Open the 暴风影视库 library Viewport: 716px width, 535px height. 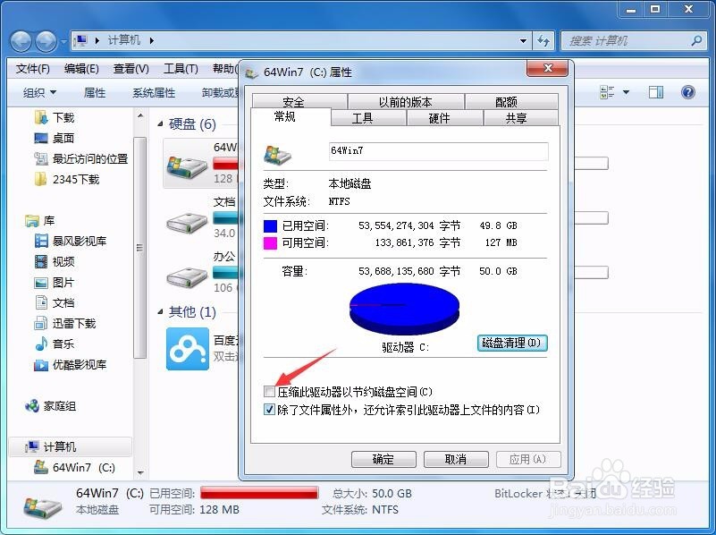tap(71, 241)
